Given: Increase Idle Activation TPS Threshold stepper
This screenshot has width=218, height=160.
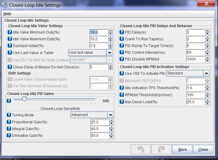Looking at the screenshot, I should (x=207, y=86).
